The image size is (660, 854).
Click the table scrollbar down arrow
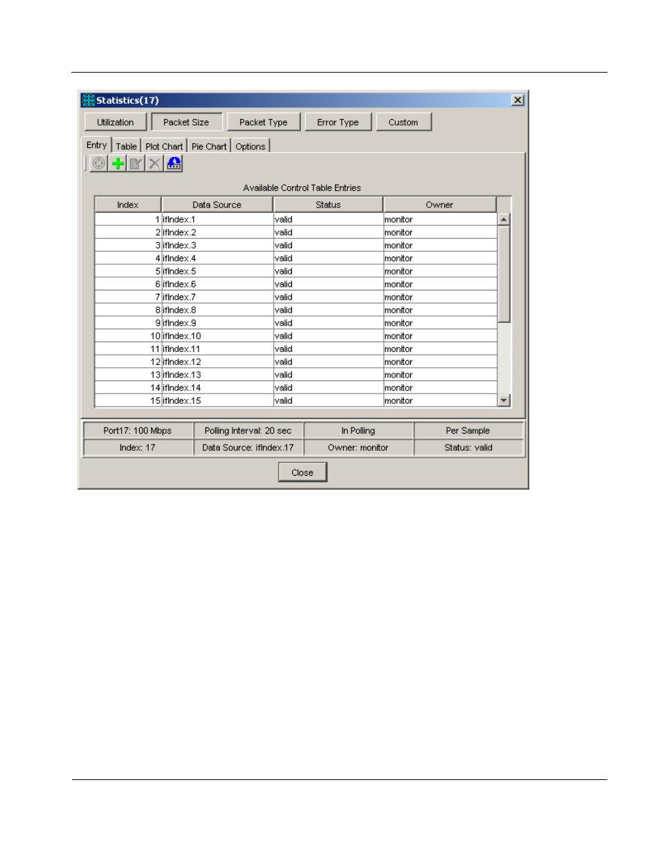click(x=504, y=400)
